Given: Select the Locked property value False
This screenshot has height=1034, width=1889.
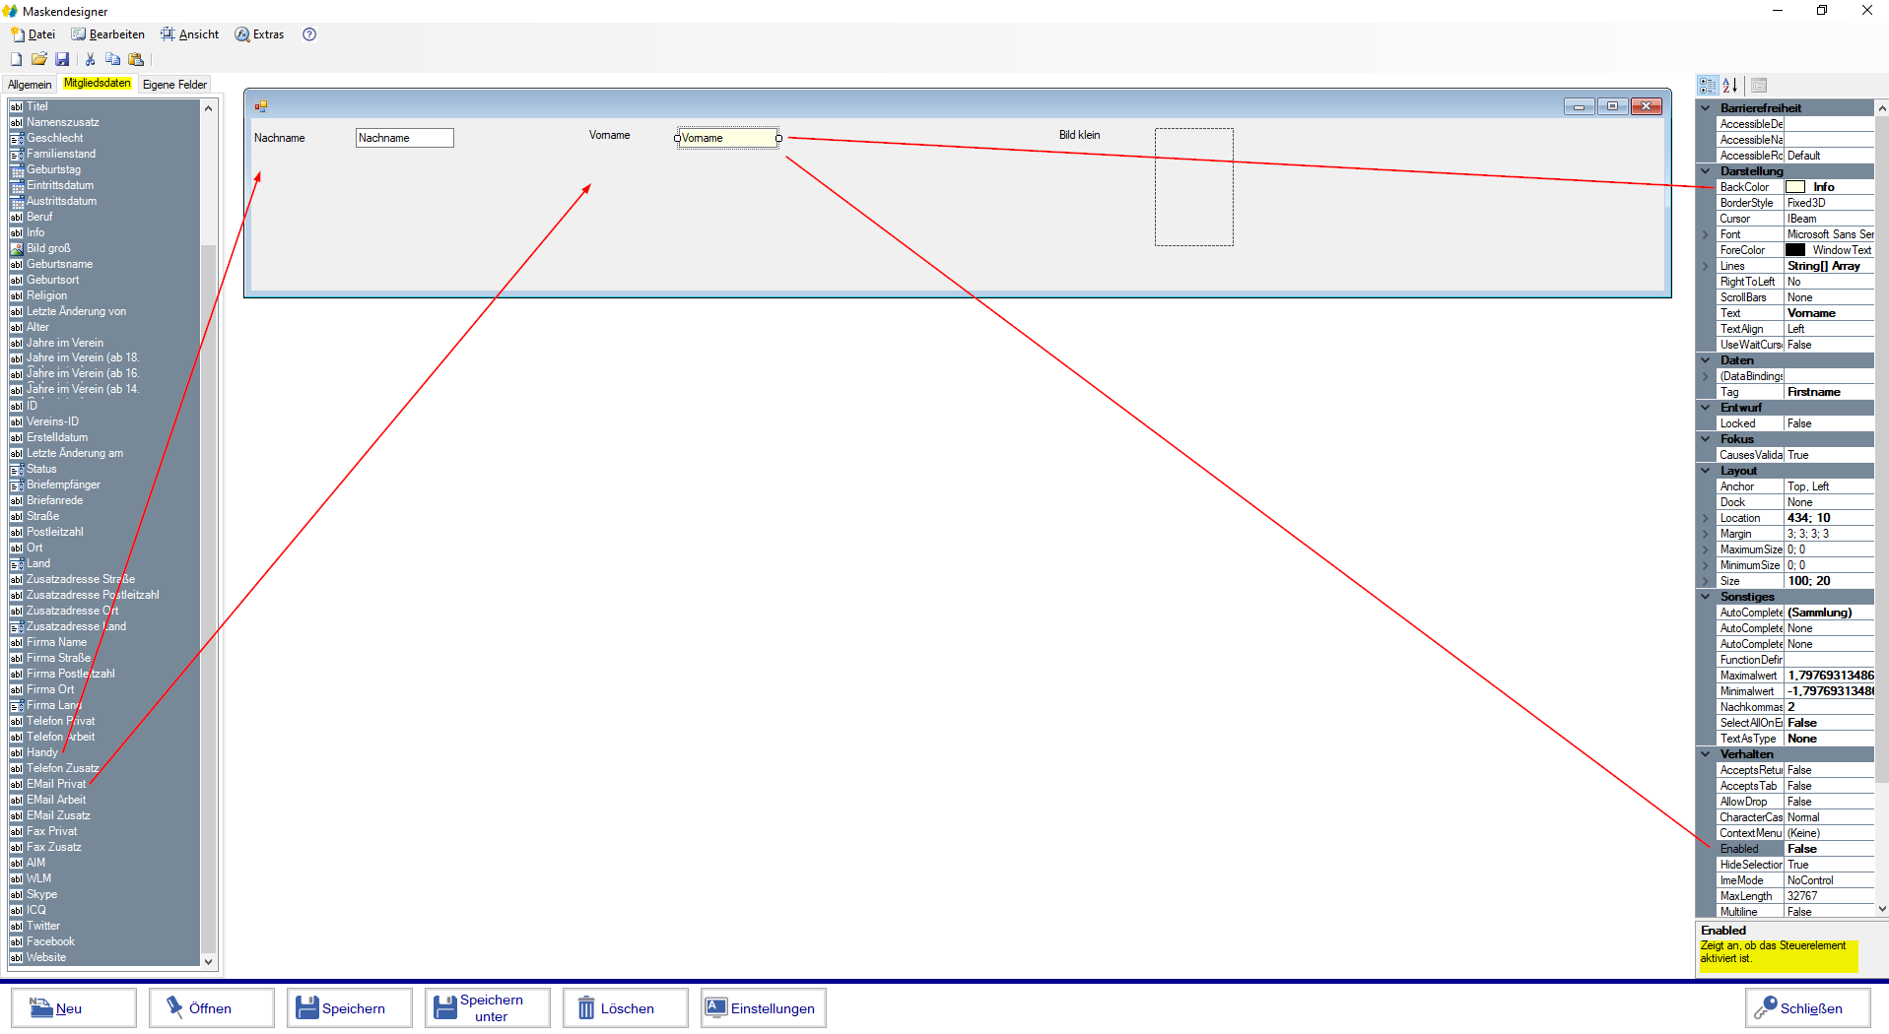Looking at the screenshot, I should [x=1829, y=423].
